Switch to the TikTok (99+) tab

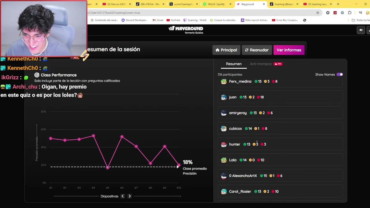click(150, 4)
